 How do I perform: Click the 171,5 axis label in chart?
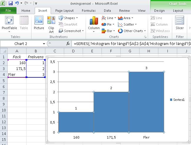[x=111, y=137]
